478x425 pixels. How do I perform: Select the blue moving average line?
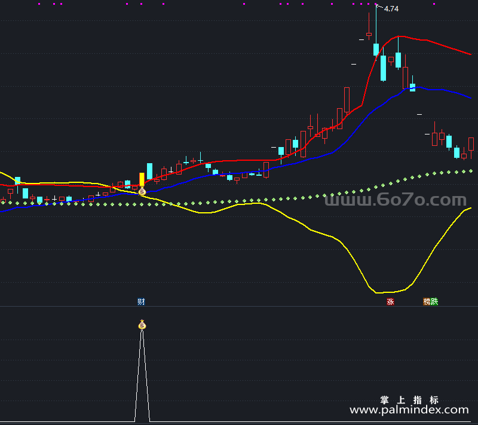[x=238, y=173]
